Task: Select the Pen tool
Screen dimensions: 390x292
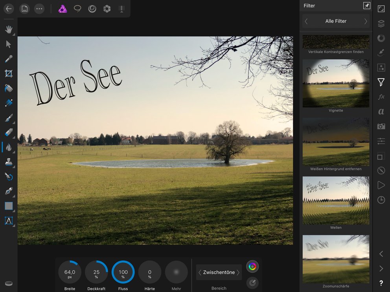Action: 9,191
